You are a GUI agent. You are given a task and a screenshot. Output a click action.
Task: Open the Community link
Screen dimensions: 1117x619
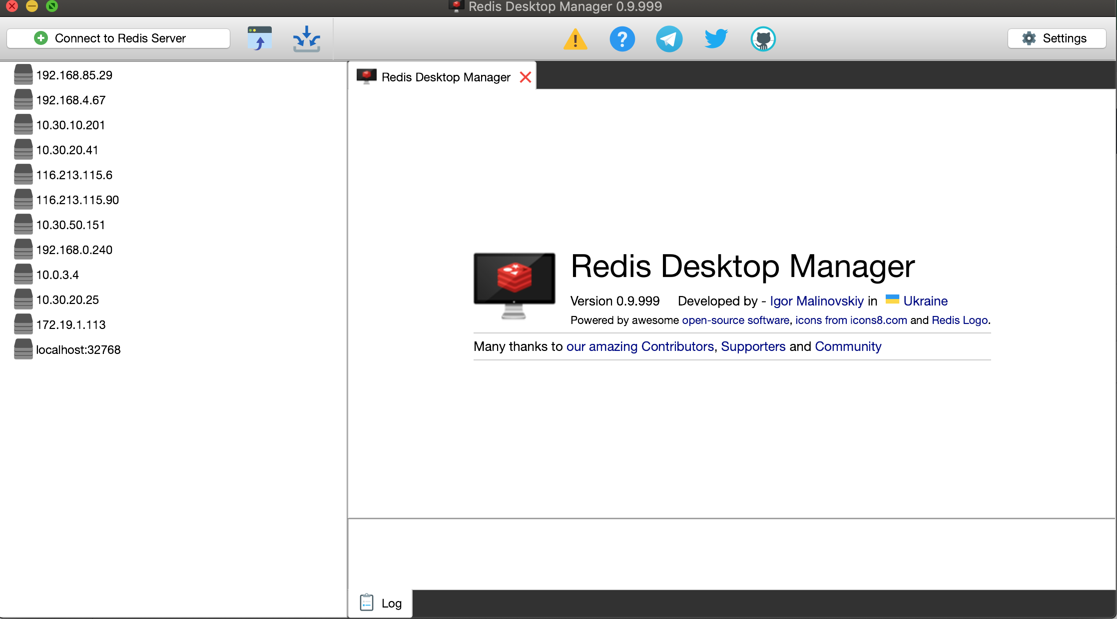coord(848,346)
